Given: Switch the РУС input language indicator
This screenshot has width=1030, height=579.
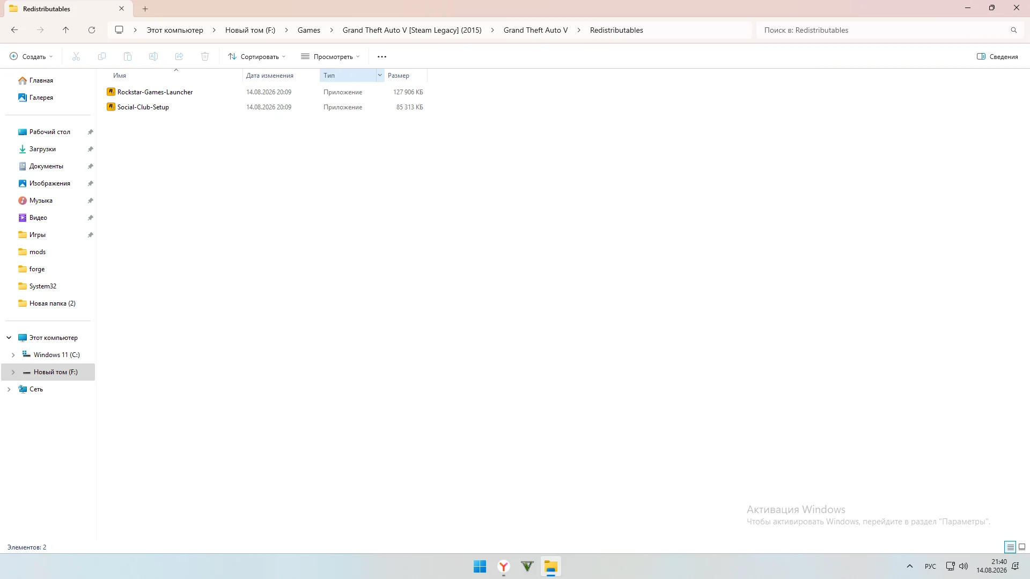Looking at the screenshot, I should click(x=930, y=566).
